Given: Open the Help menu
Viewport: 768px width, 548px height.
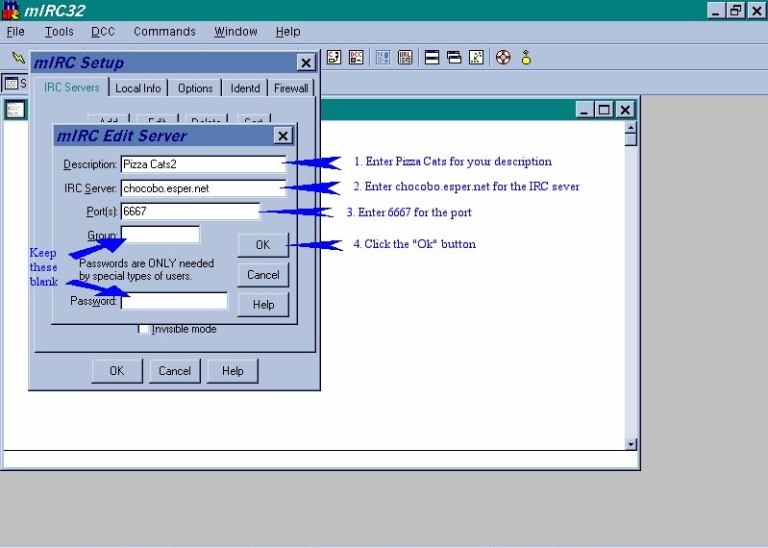Looking at the screenshot, I should pos(288,32).
